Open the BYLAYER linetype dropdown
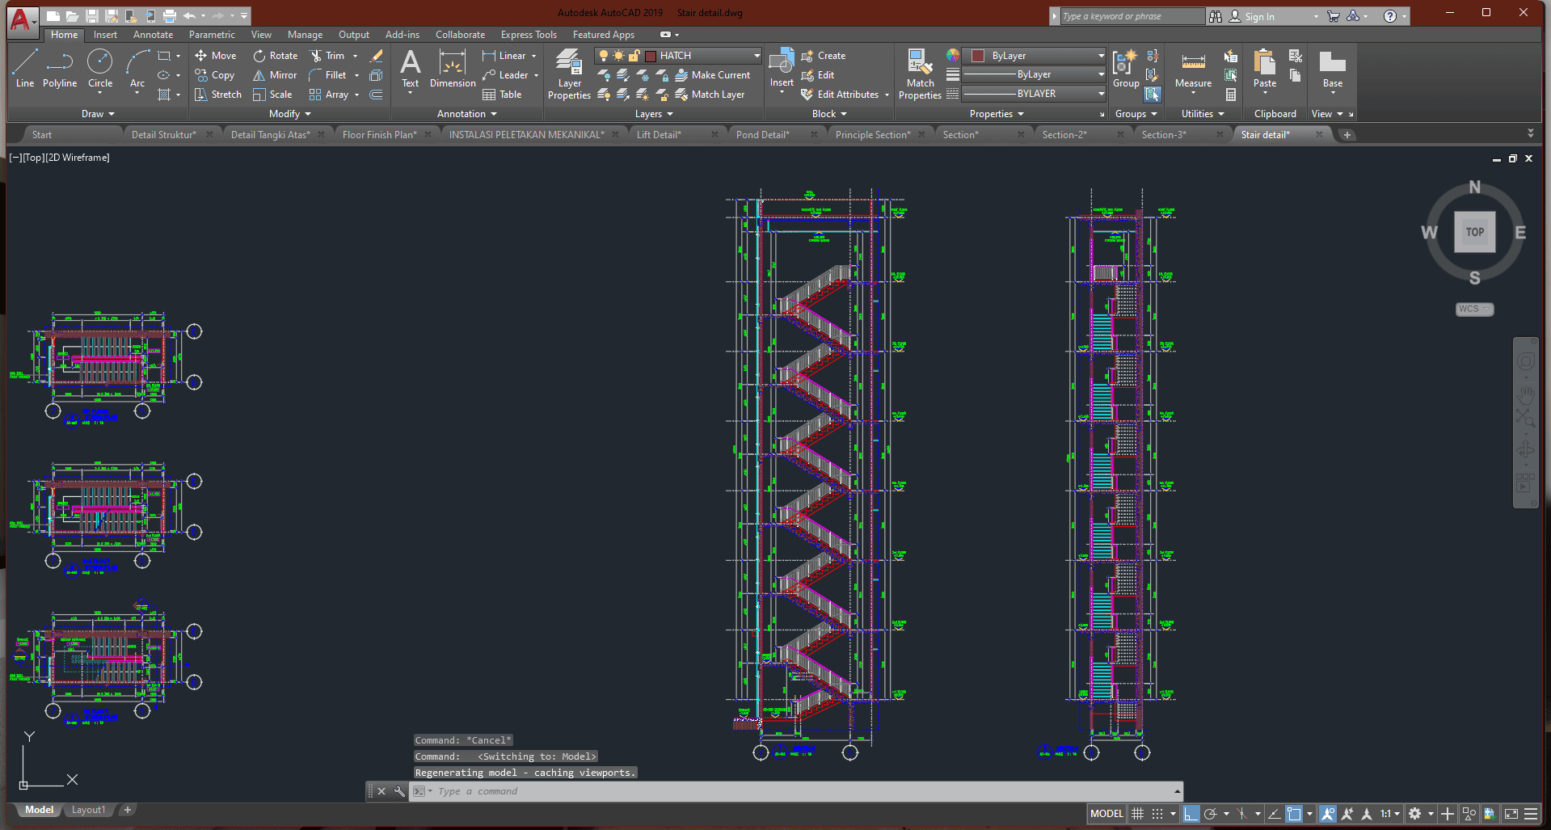Image resolution: width=1551 pixels, height=830 pixels. pyautogui.click(x=1101, y=94)
